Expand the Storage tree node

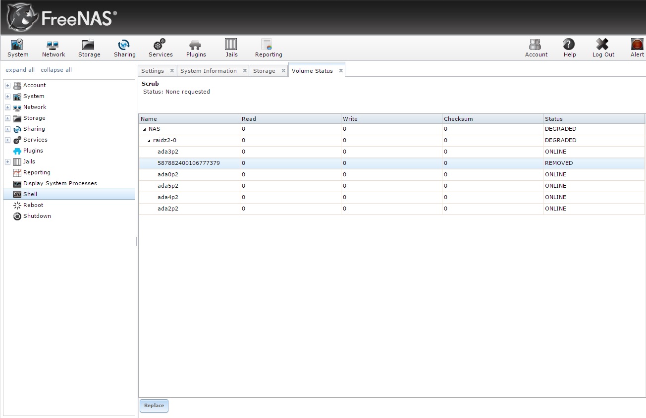click(7, 118)
